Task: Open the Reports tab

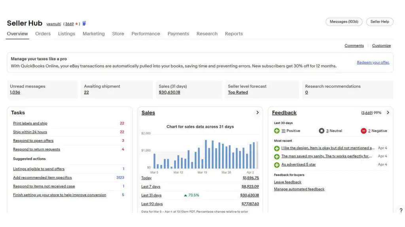Action: [234, 34]
